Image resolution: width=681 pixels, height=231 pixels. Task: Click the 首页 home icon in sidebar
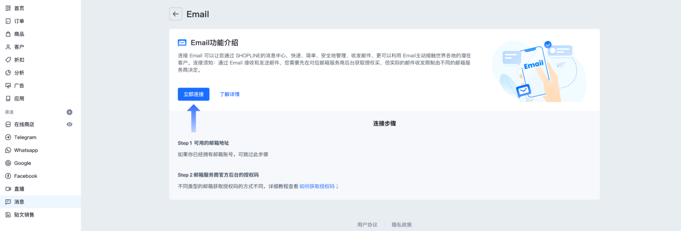[8, 8]
